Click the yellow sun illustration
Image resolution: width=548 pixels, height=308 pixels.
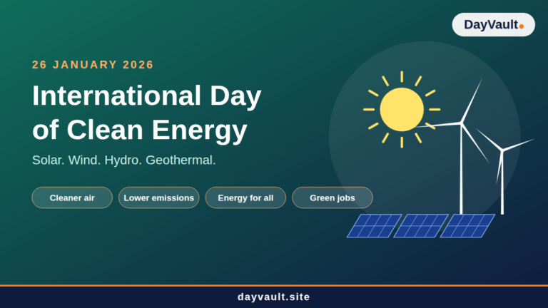[402, 109]
